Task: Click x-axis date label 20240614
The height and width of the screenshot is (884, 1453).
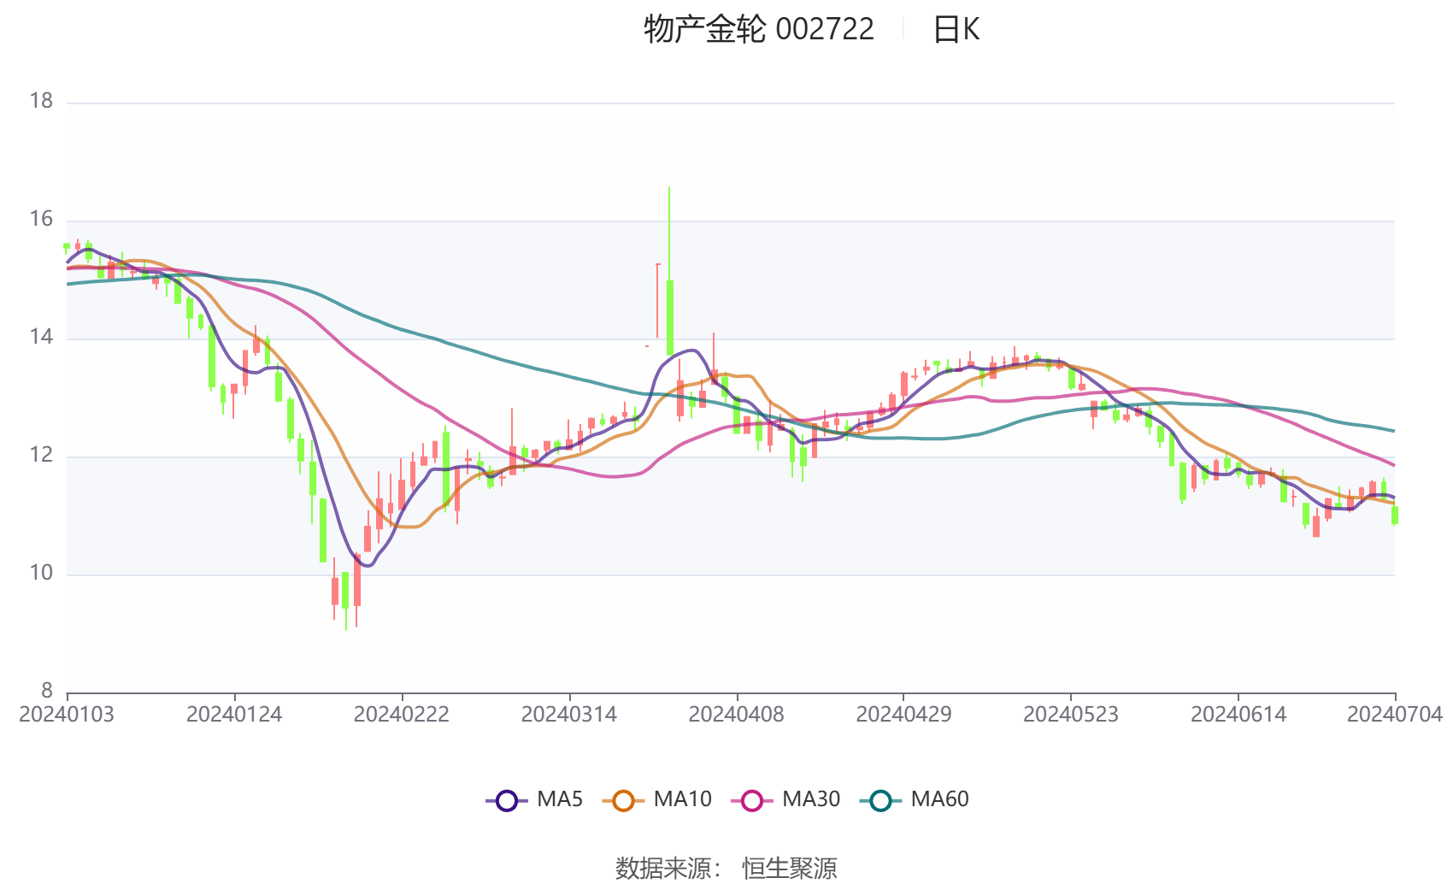Action: click(1238, 715)
